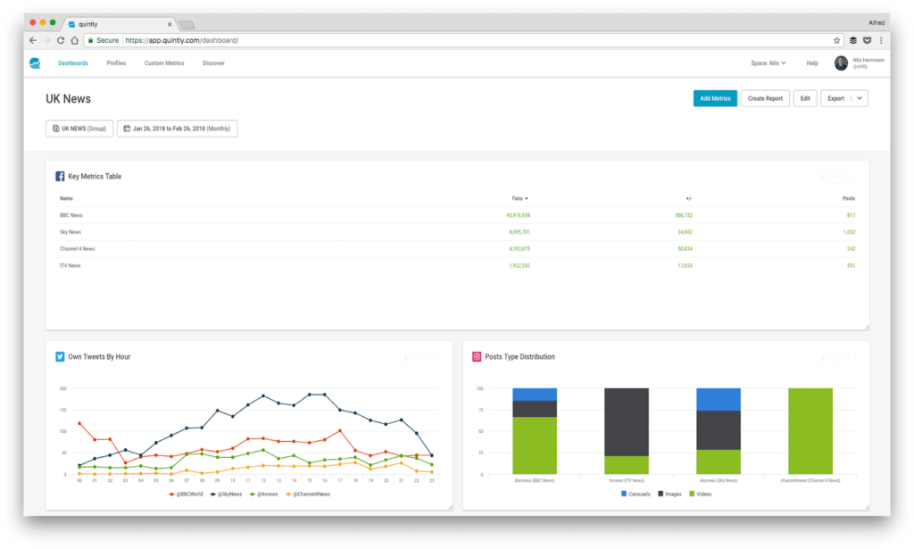Toggle Videos in the posts type legend

(x=700, y=495)
